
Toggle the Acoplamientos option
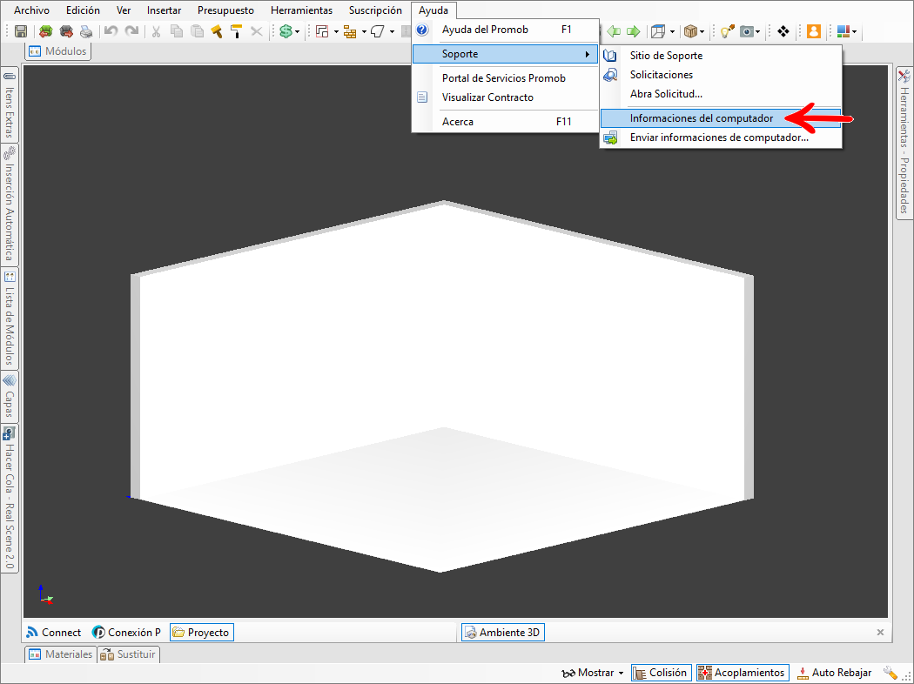[x=742, y=673]
